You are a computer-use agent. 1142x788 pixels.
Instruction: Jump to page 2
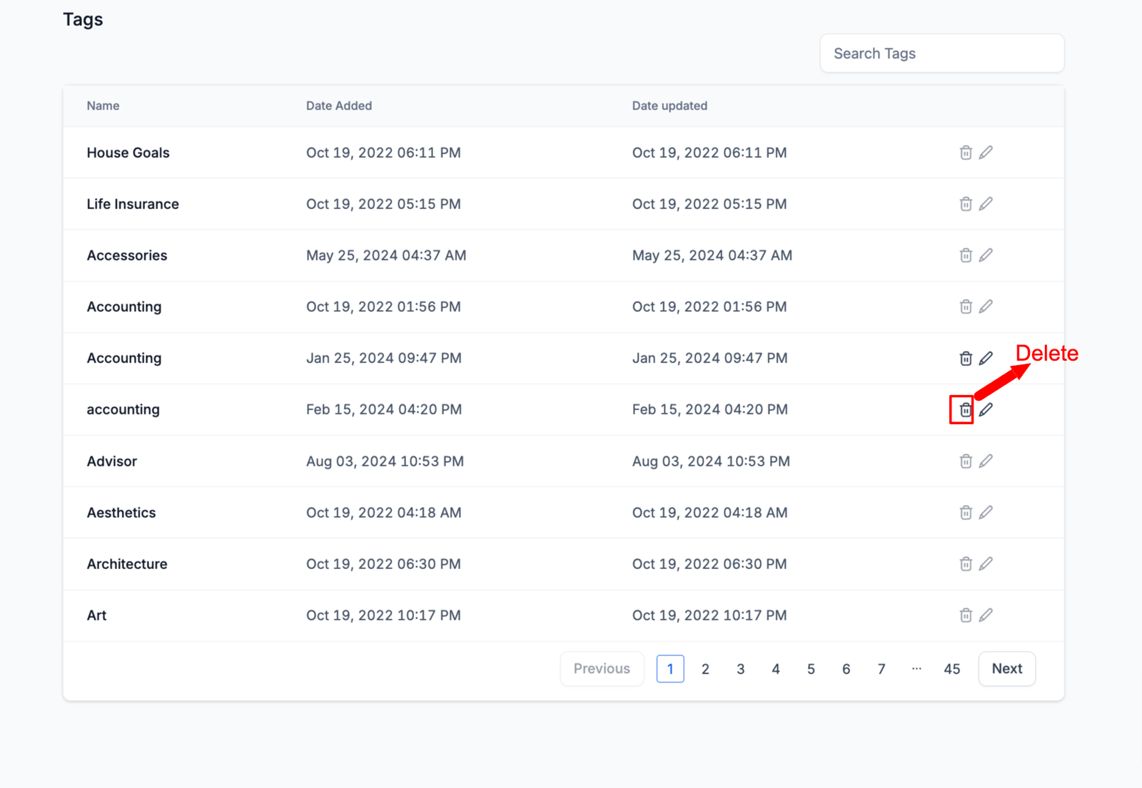(x=705, y=669)
